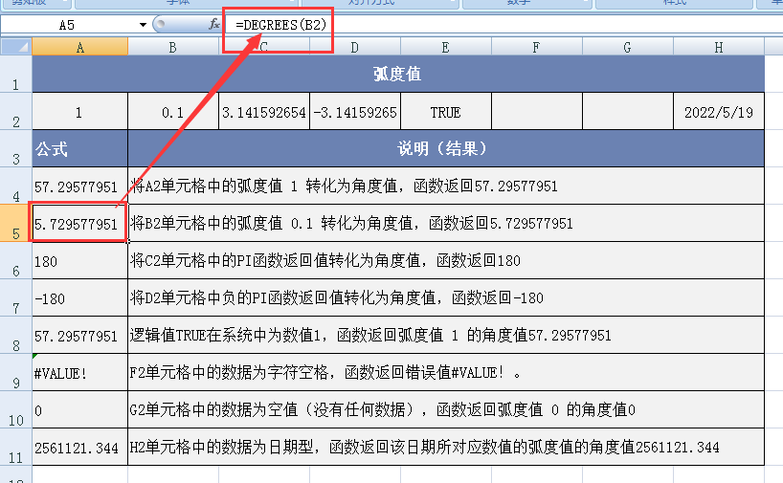783x483 pixels.
Task: Click description about 逻辑值TRUE
Action: click(x=446, y=335)
